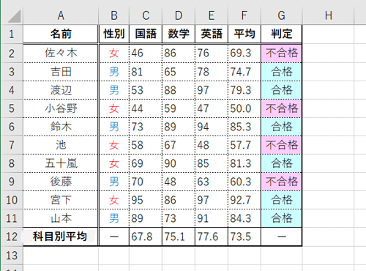Click 英語 subject average 77.6
Screen dimensions: 366x271
pyautogui.click(x=212, y=237)
